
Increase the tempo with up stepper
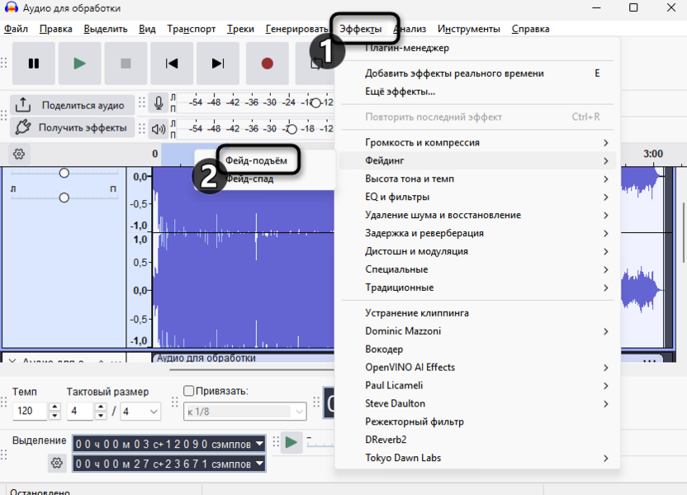(54, 407)
